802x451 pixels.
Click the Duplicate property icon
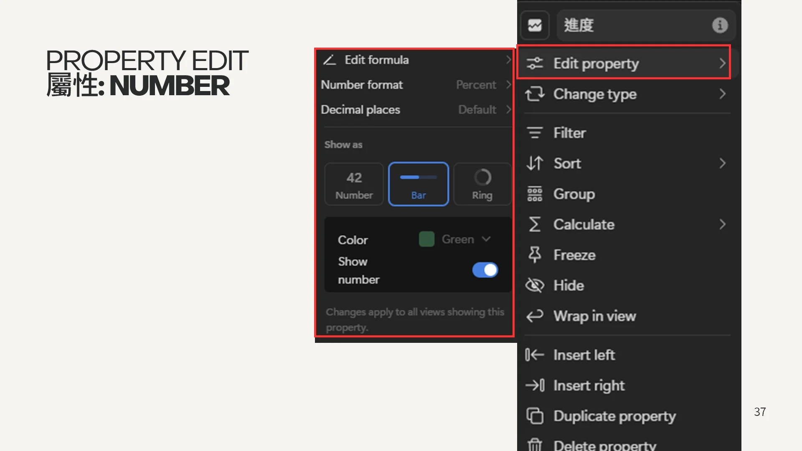tap(535, 416)
